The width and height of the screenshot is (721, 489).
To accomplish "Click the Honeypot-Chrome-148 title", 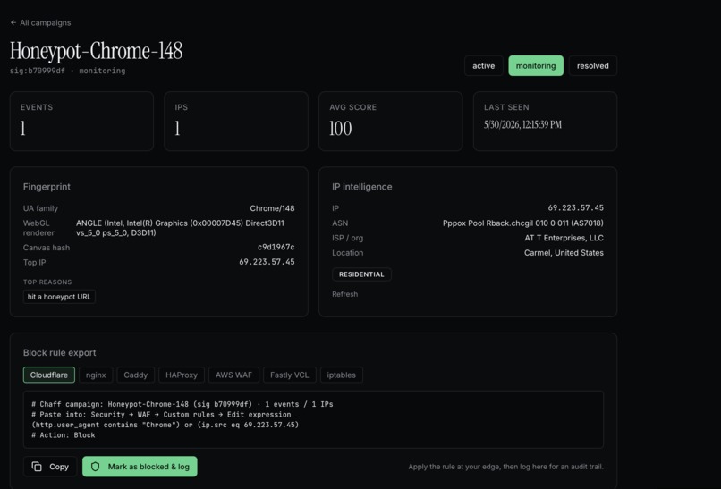I will [96, 51].
